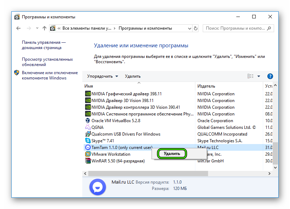Select the VMware Workstation entry
The width and height of the screenshot is (290, 209).
111,154
